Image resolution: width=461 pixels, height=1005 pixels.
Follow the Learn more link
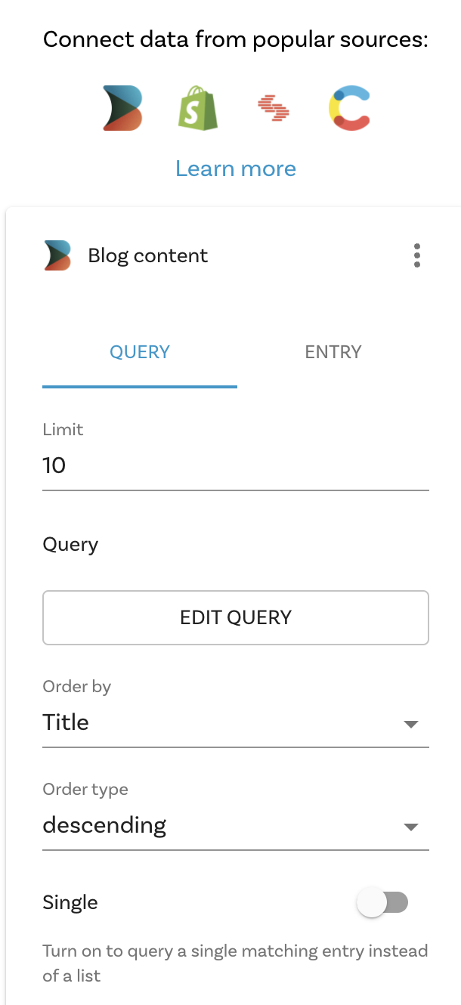pos(236,169)
